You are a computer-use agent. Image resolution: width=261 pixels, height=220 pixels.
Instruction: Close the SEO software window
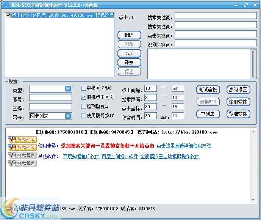pyautogui.click(x=255, y=5)
